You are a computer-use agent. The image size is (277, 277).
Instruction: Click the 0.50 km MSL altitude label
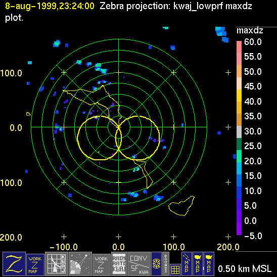(245, 269)
